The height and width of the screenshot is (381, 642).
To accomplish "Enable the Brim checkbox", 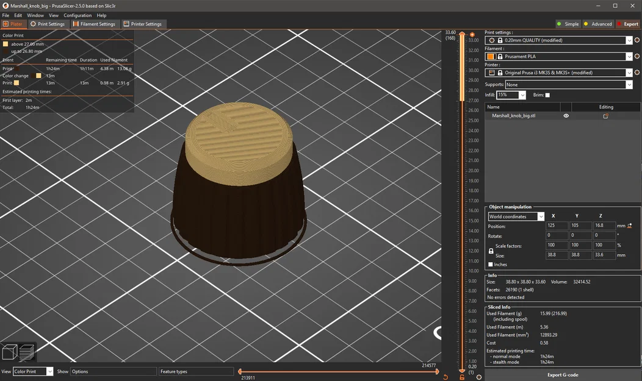I will (547, 95).
